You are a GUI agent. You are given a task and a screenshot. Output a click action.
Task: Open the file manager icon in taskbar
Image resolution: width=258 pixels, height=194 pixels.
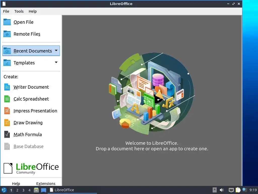coord(36,190)
